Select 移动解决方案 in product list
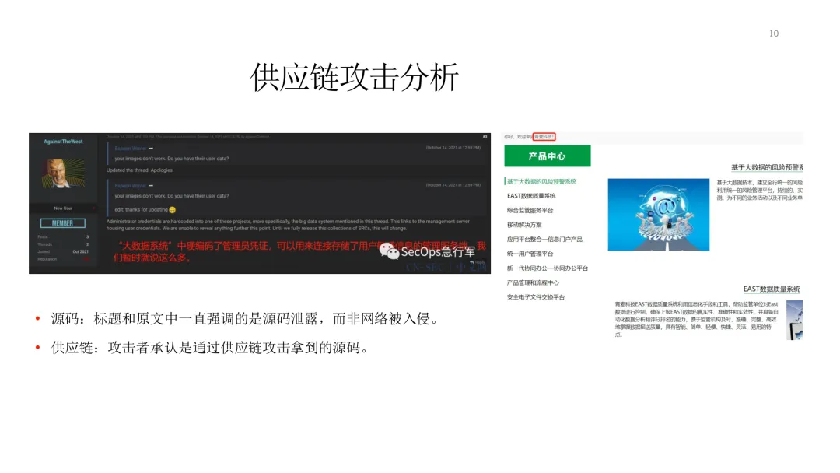This screenshot has height=473, width=840. pos(524,225)
